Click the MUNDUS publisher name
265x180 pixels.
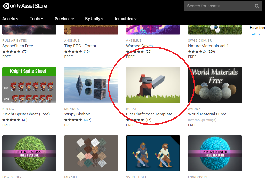(71, 109)
